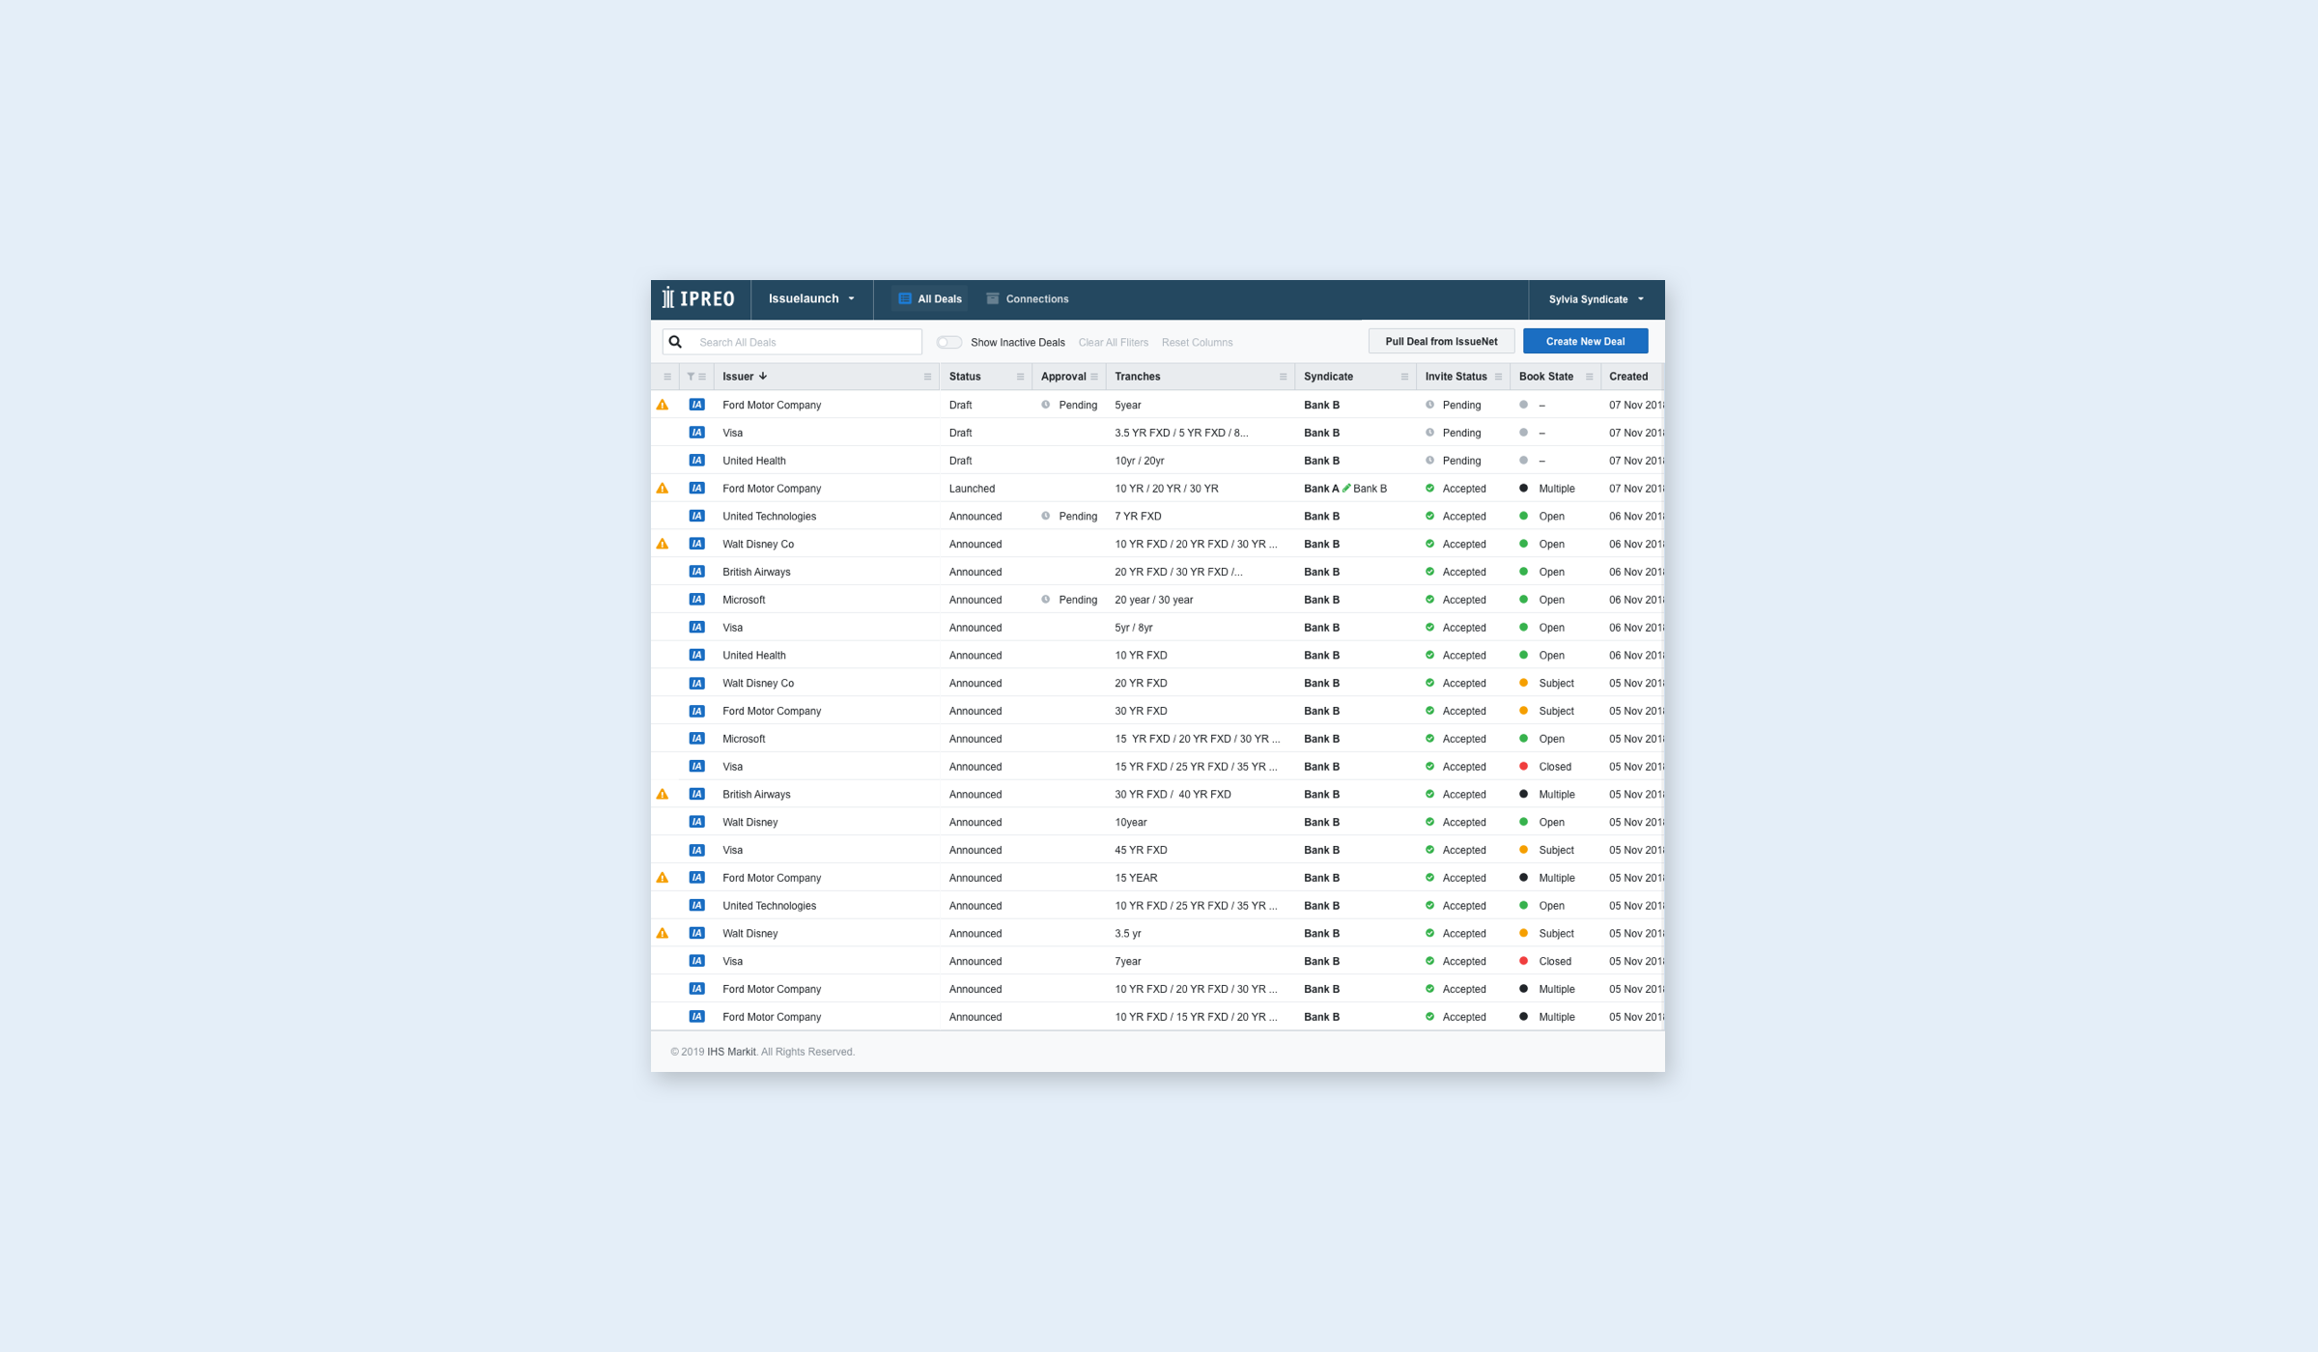
Task: Open menu icon beside the funnel filter
Action: (x=702, y=377)
